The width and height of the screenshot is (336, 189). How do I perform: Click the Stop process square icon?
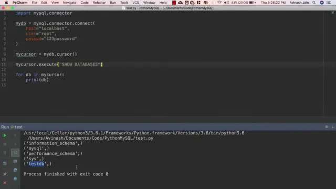(x=5, y=144)
